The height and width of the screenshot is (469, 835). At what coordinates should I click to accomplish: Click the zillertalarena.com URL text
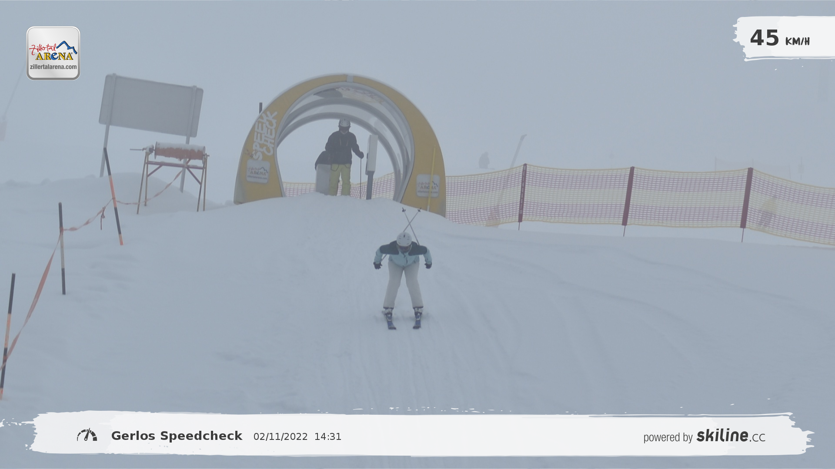[x=53, y=67]
